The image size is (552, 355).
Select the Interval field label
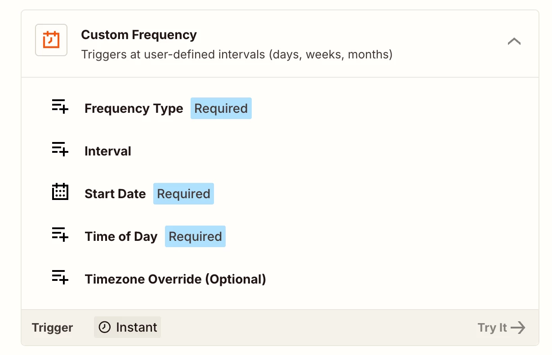[108, 151]
